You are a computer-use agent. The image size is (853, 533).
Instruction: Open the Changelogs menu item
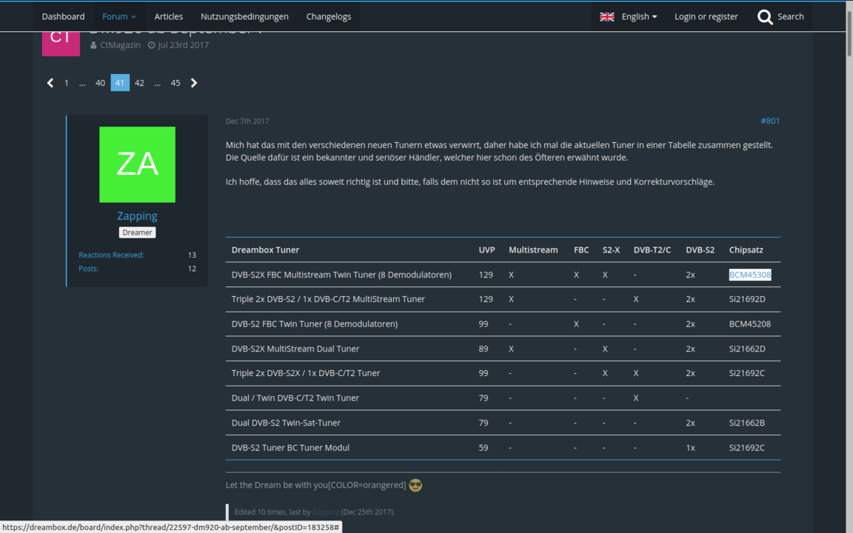pos(329,16)
